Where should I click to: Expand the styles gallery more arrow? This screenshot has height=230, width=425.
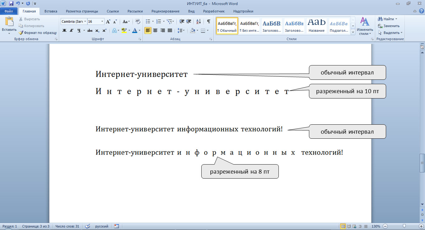coord(353,32)
